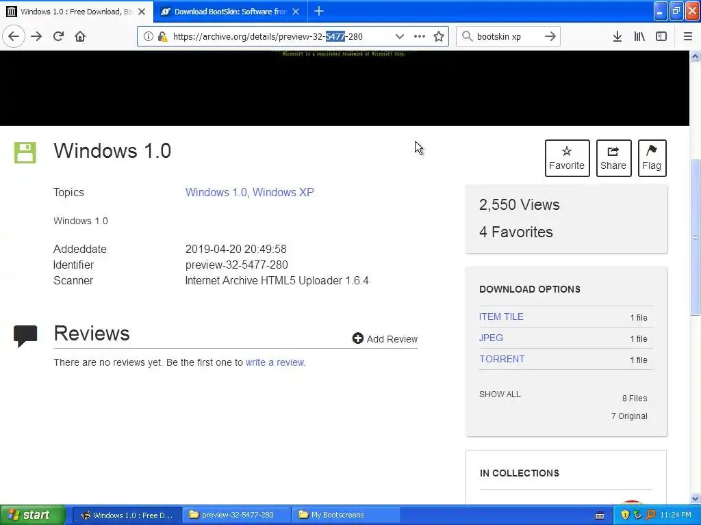Download the JPEG file
Viewport: 701px width, 525px height.
pos(491,338)
